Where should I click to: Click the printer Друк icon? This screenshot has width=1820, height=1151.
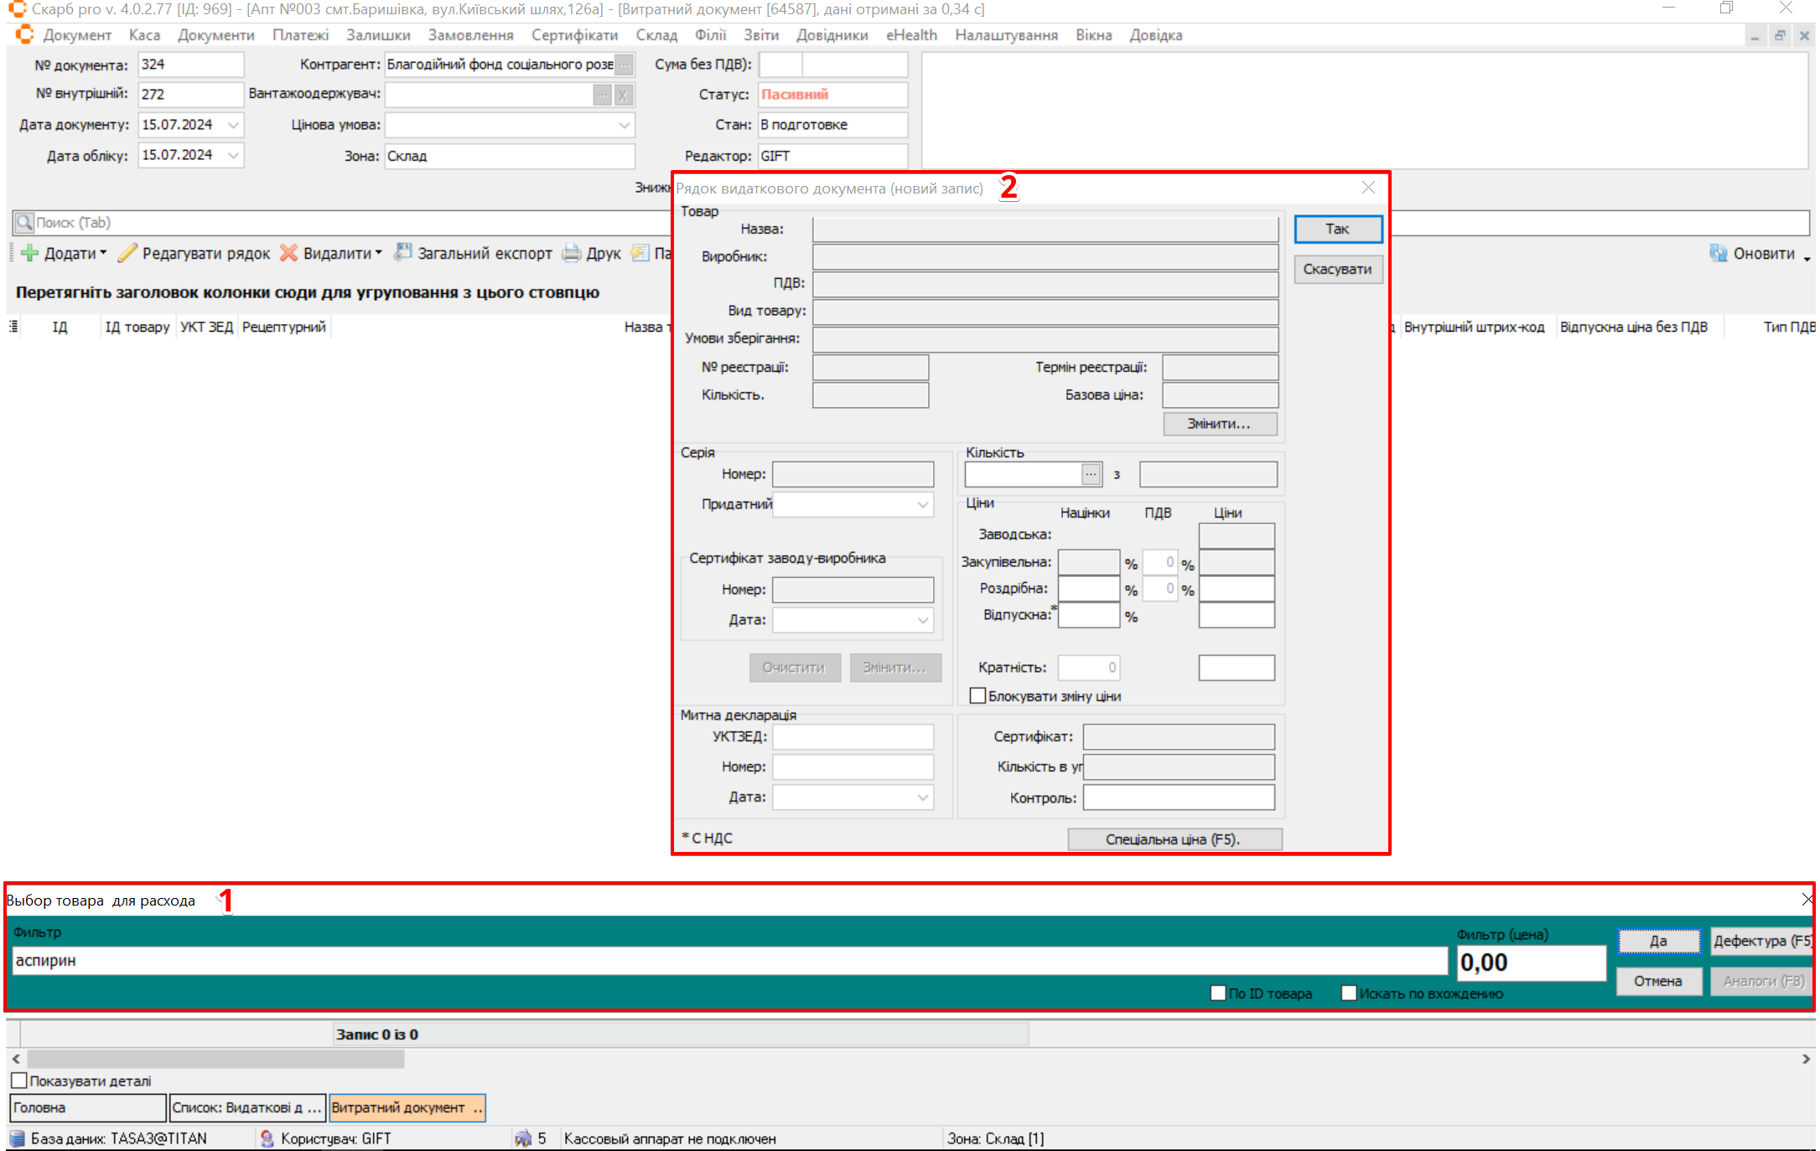[x=571, y=253]
